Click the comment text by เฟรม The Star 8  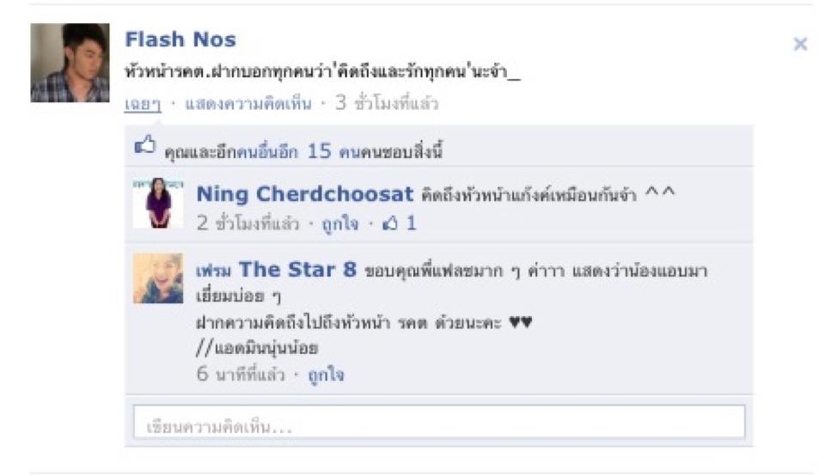(451, 308)
